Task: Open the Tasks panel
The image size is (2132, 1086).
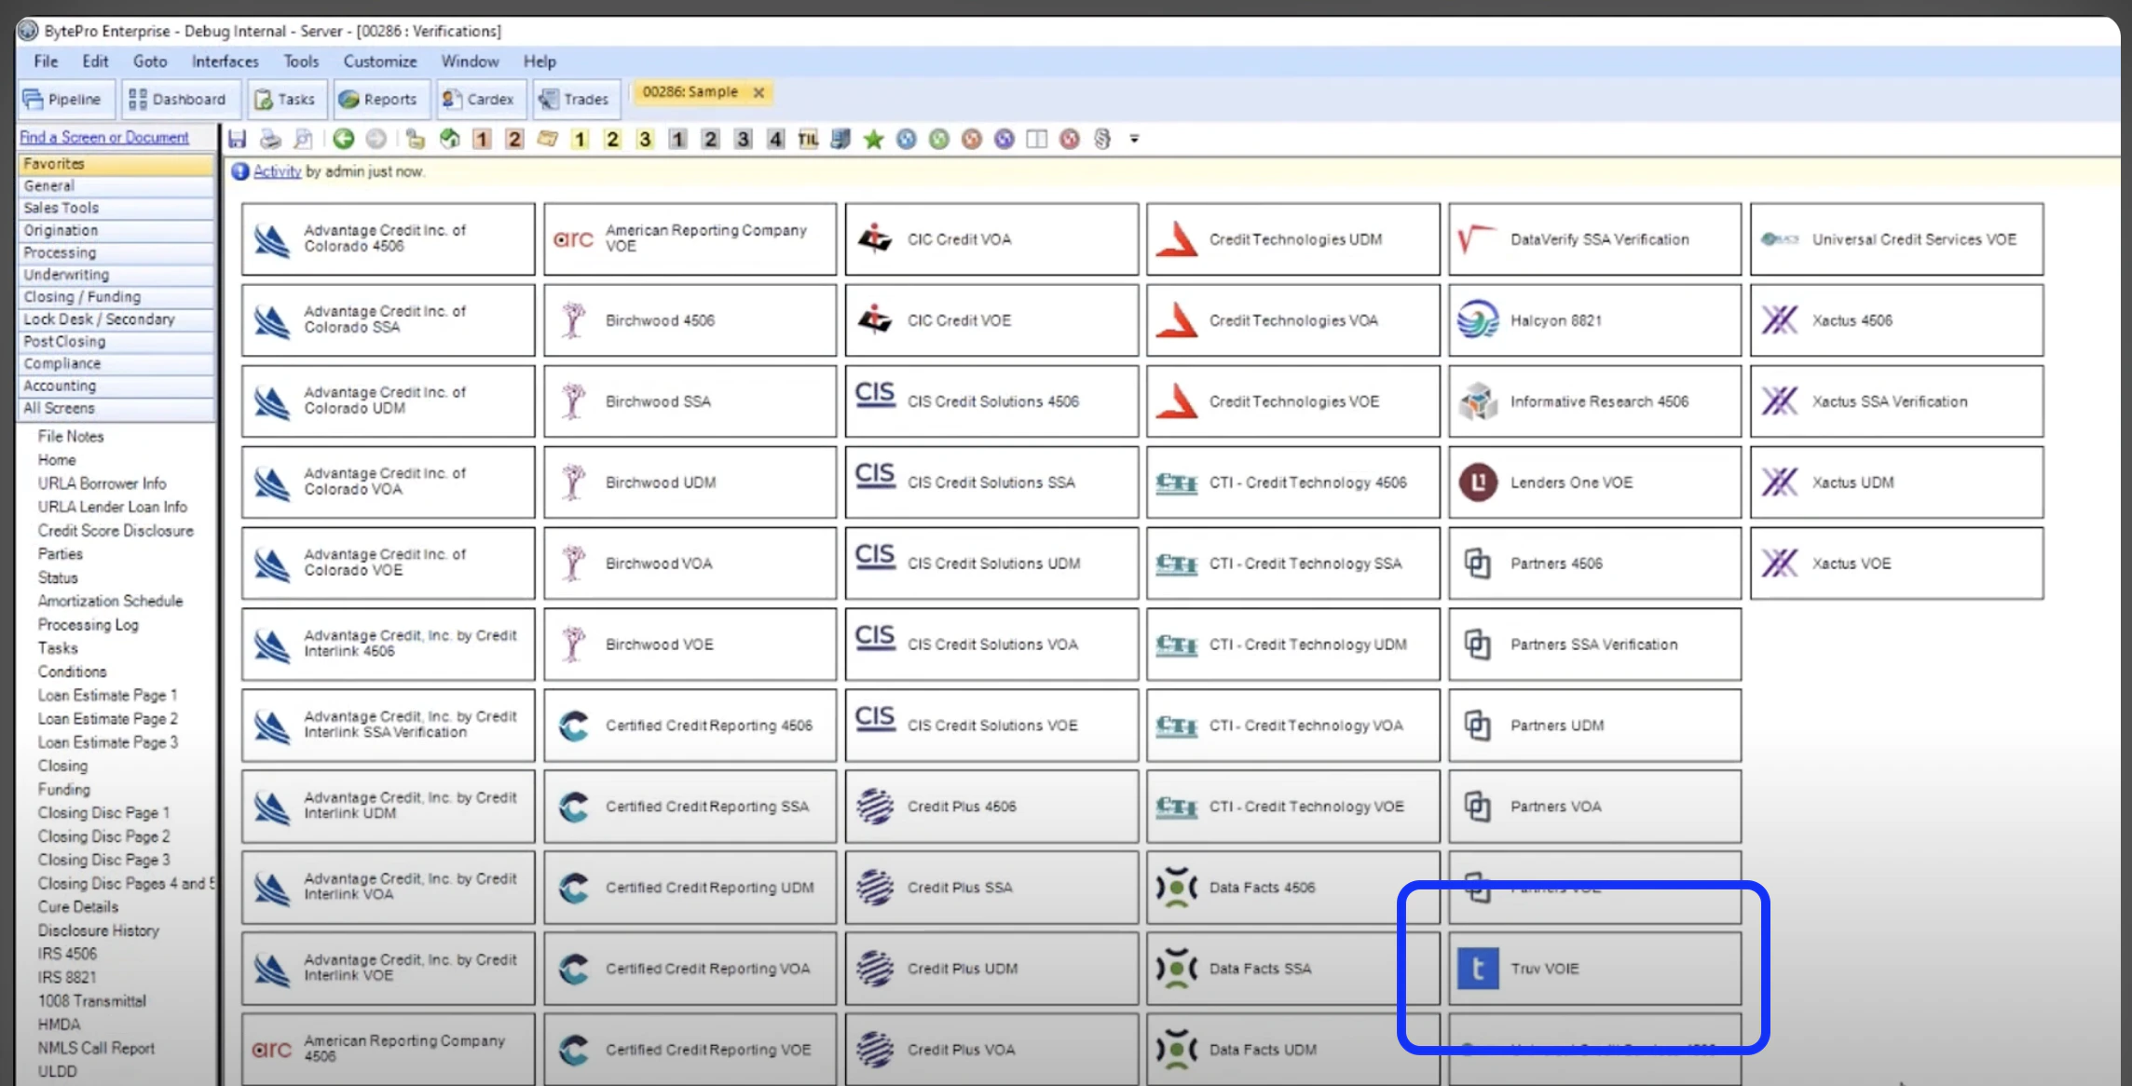Action: pyautogui.click(x=286, y=99)
